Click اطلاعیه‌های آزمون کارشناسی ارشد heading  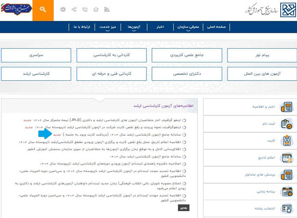(x=163, y=106)
